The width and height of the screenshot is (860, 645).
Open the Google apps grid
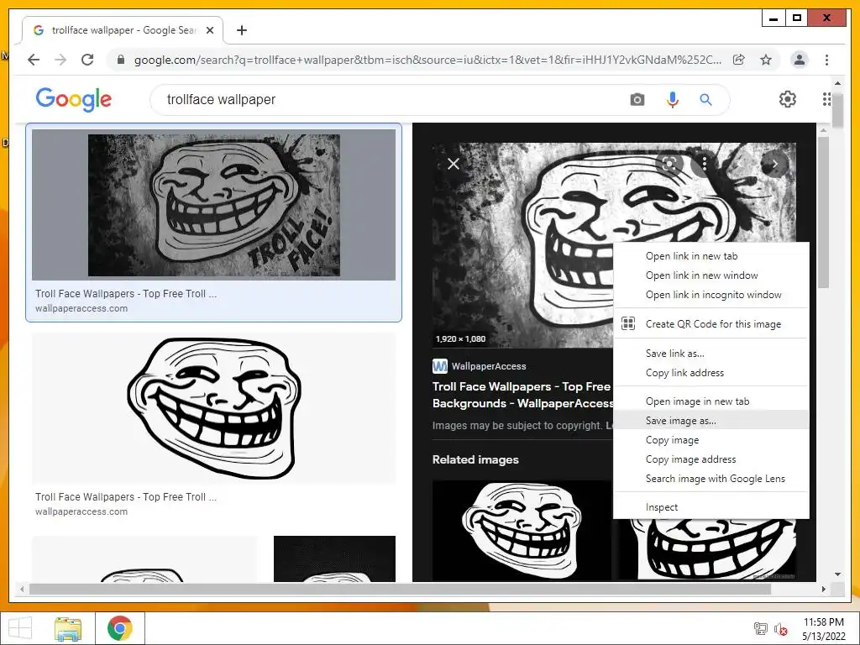826,99
